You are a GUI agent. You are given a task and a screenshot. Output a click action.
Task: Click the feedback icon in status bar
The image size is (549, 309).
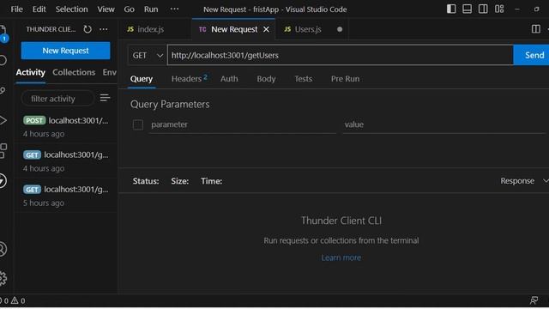tap(534, 300)
